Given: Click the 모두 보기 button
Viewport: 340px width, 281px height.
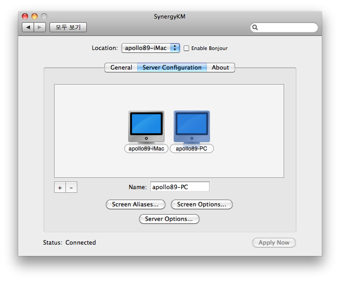Looking at the screenshot, I should pyautogui.click(x=68, y=27).
